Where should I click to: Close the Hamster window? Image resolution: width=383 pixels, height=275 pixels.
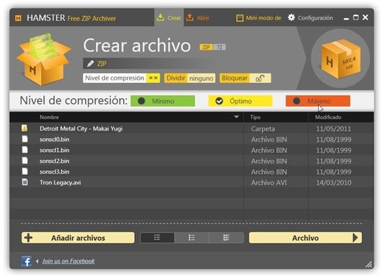pyautogui.click(x=366, y=17)
